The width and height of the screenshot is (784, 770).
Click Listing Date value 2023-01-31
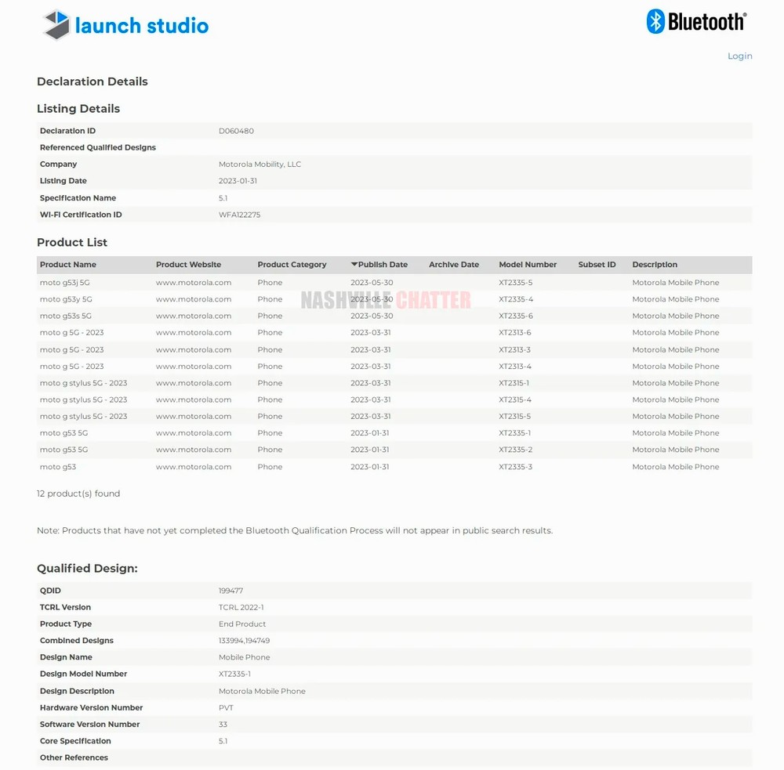238,181
